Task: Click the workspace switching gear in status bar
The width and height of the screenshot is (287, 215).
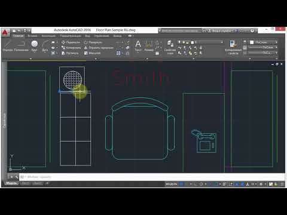Action: click(261, 184)
